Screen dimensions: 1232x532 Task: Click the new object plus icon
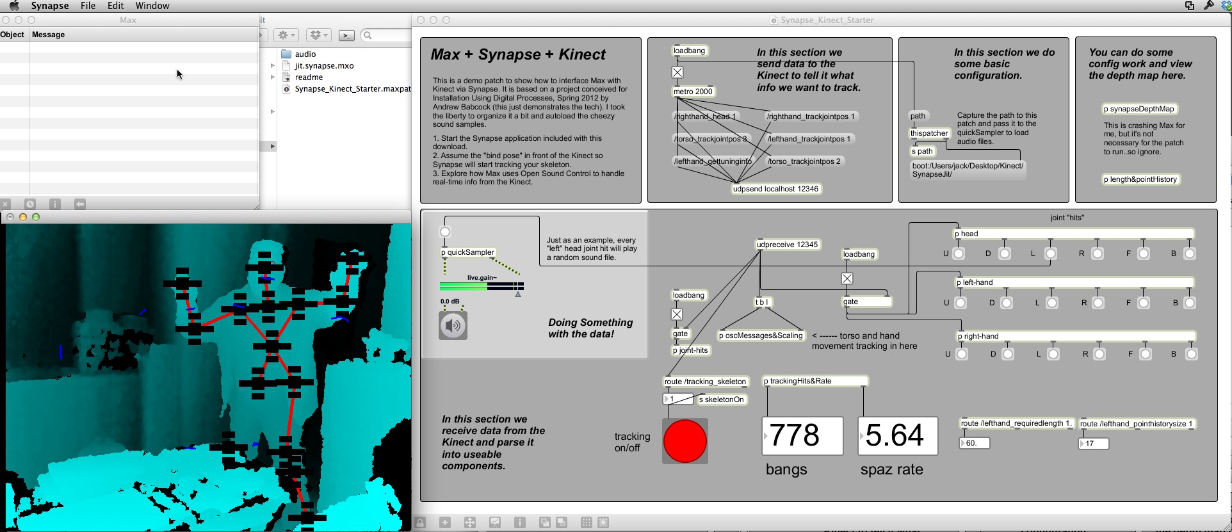click(445, 522)
